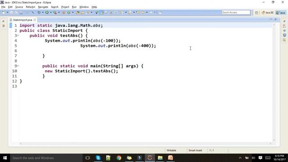Close the StaticImport.java tab

tap(35, 20)
